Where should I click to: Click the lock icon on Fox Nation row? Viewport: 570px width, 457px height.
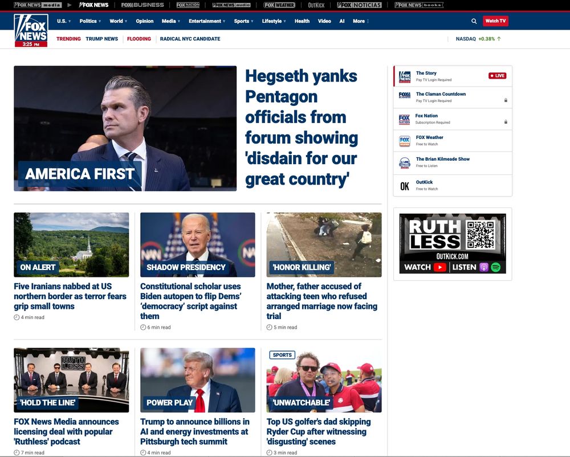click(x=506, y=122)
